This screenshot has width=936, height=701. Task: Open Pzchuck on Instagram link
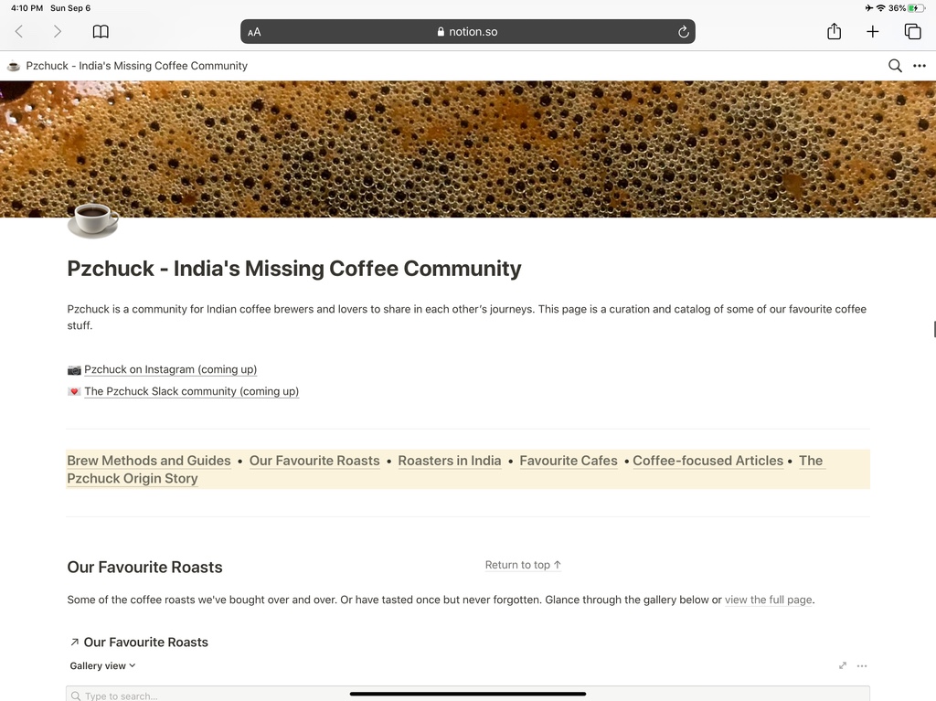[170, 369]
